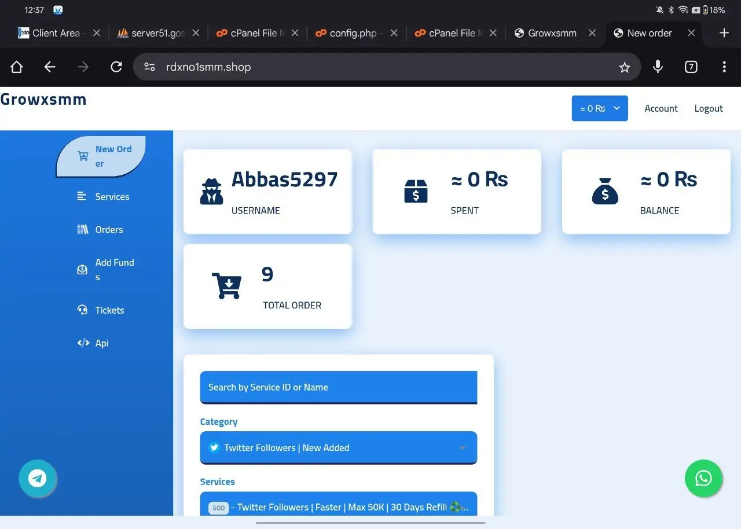Click Search by Service ID field
The width and height of the screenshot is (741, 529).
coord(338,387)
